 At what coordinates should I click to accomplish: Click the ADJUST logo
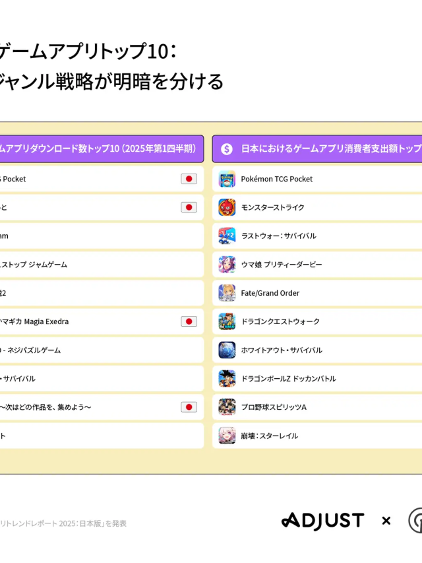(x=322, y=521)
